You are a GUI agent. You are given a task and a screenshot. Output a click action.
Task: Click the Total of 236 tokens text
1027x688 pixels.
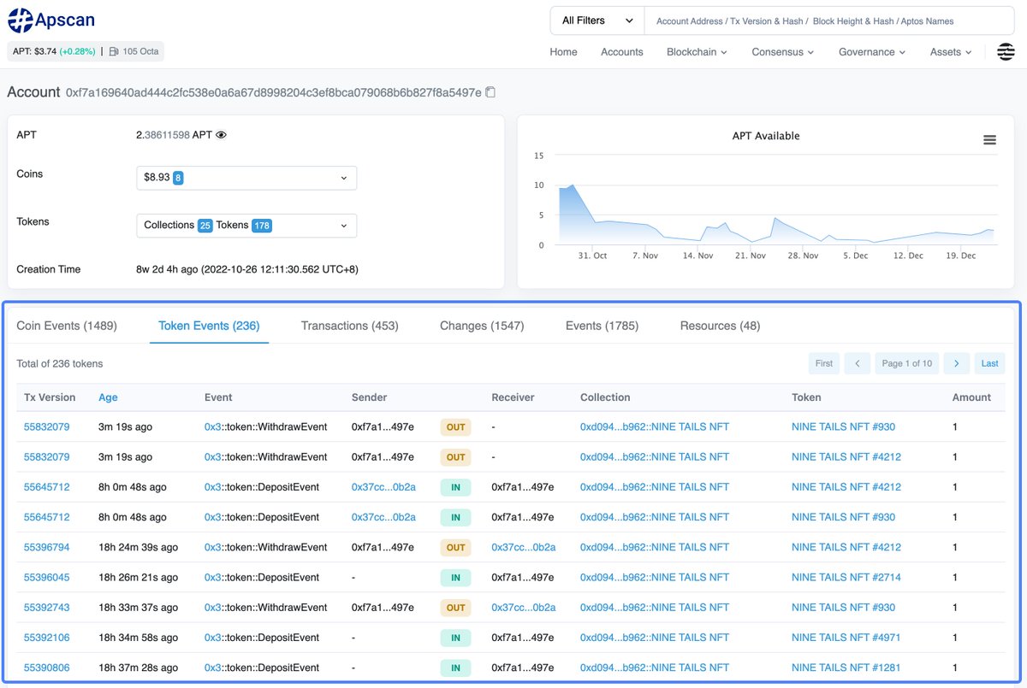[x=60, y=363]
